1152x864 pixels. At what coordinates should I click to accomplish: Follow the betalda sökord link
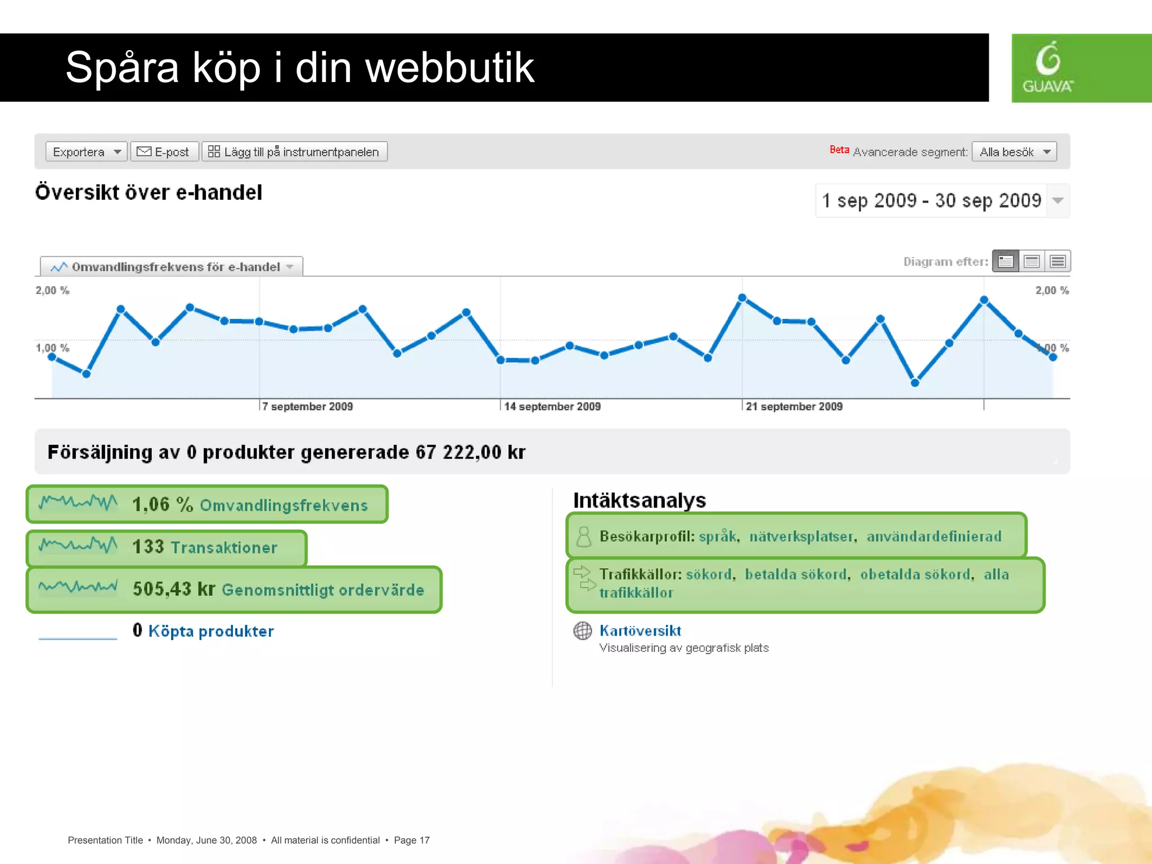795,574
